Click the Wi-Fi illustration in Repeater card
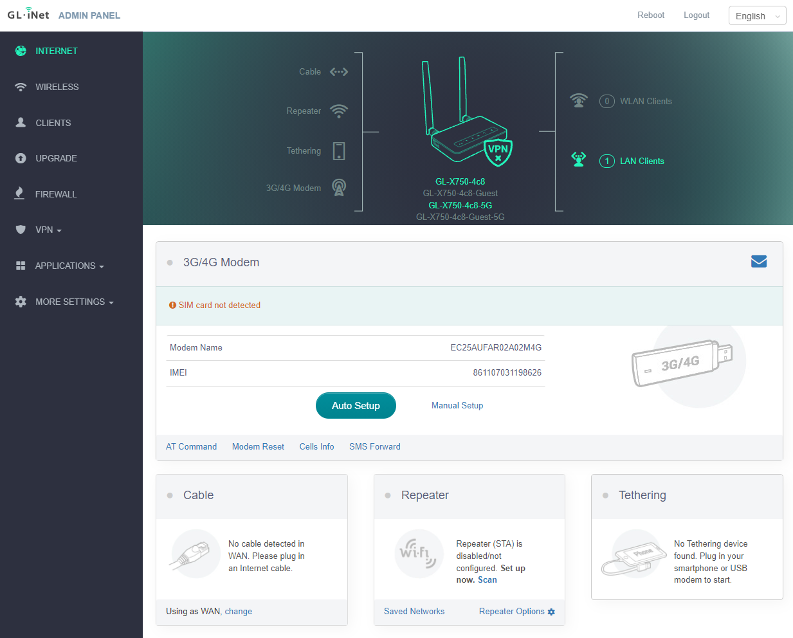The width and height of the screenshot is (793, 638). (x=418, y=554)
